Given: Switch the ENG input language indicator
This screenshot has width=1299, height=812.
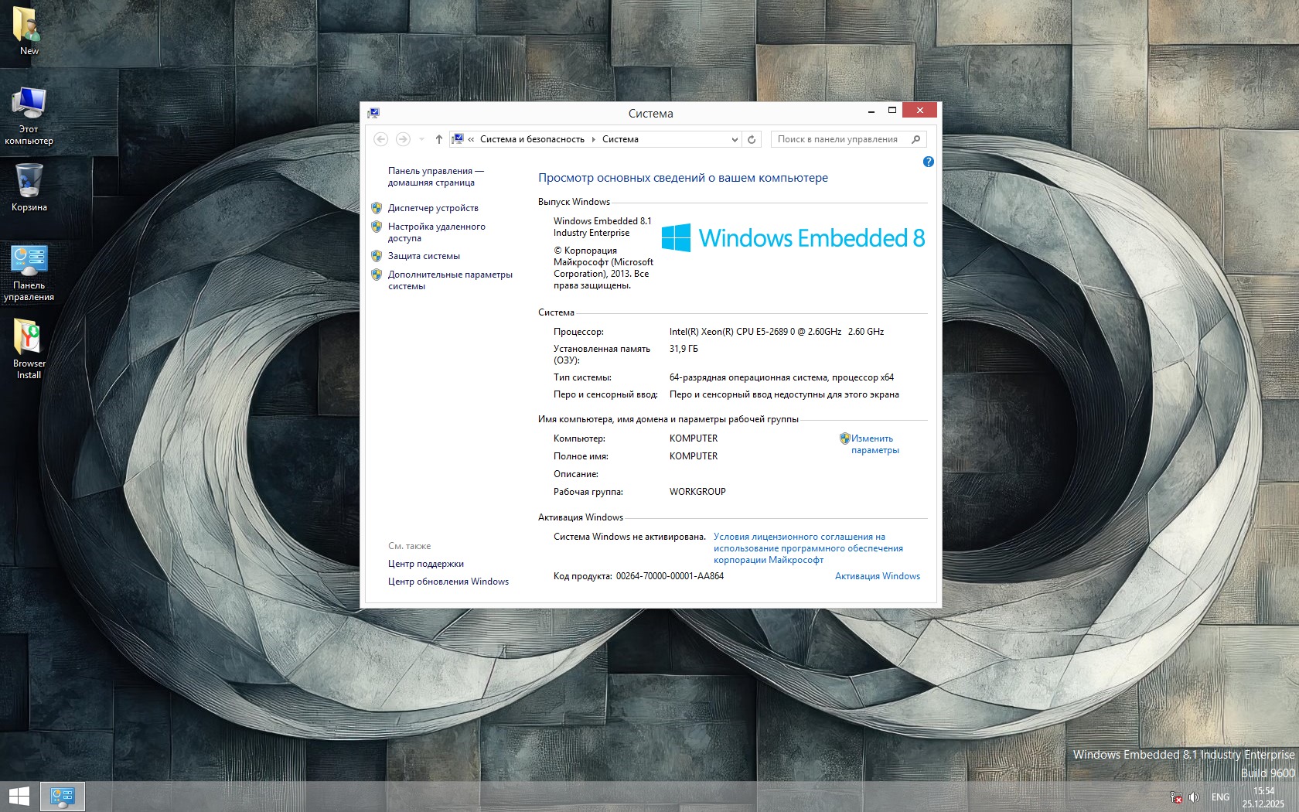Looking at the screenshot, I should pos(1220,797).
